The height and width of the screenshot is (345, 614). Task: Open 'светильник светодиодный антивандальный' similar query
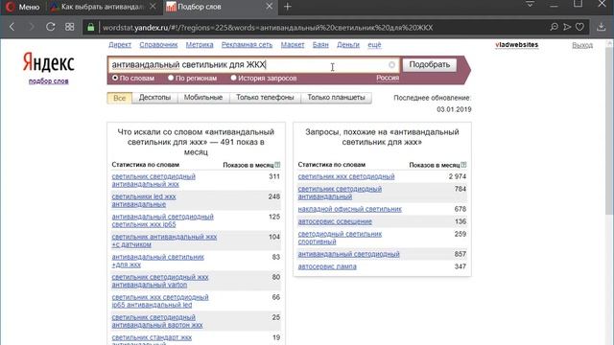tap(340, 193)
